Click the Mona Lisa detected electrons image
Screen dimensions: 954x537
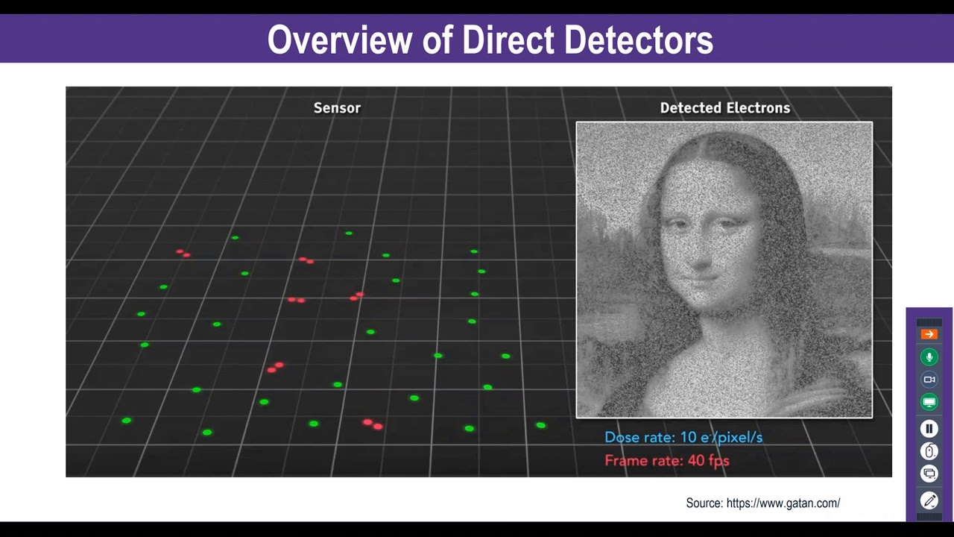tap(724, 270)
